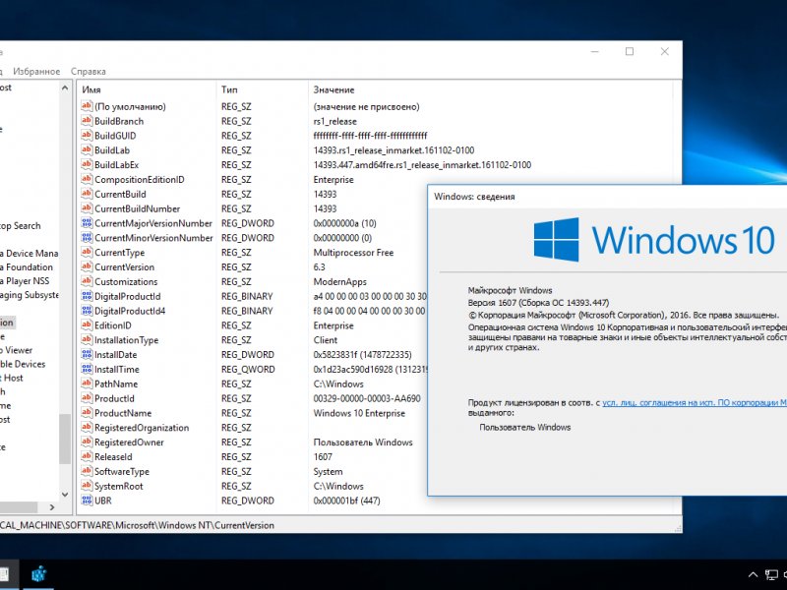Click the down arrow of the tree scrollbar

(x=65, y=495)
